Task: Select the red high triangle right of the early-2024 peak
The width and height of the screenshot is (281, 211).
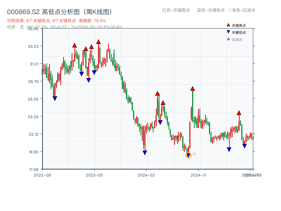Action: point(163,103)
